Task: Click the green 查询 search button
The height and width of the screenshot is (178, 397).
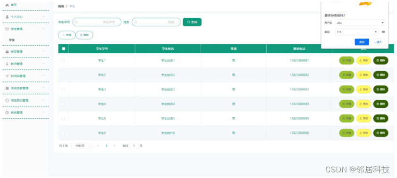Action: (x=192, y=22)
